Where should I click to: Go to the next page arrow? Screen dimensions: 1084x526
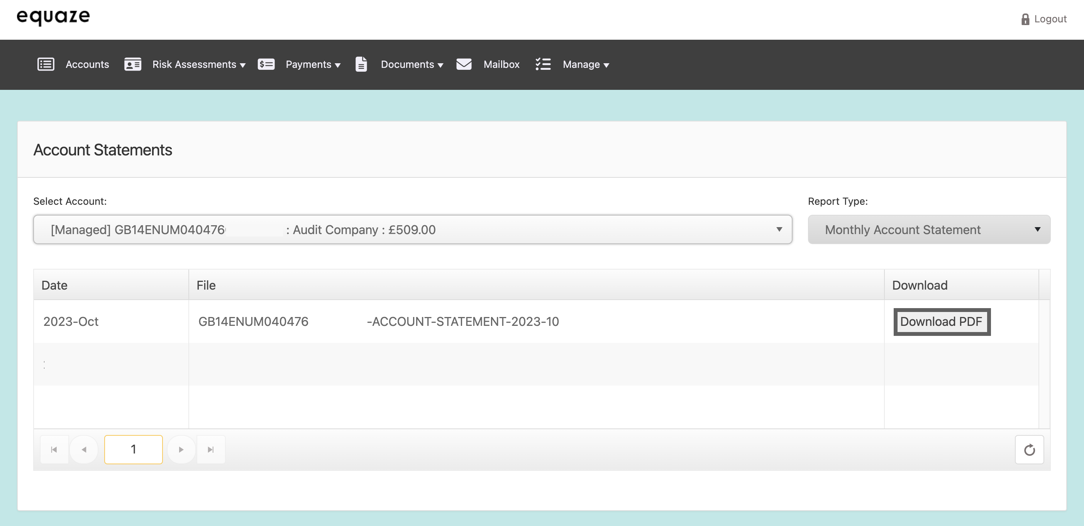click(x=181, y=450)
